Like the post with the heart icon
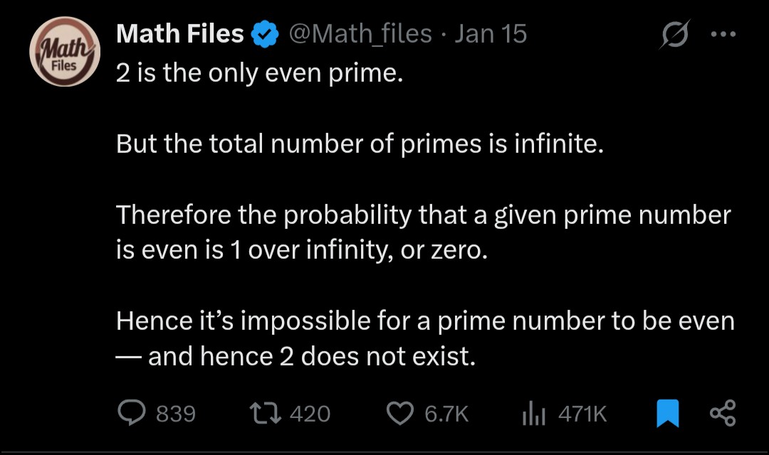769x455 pixels. pos(400,413)
